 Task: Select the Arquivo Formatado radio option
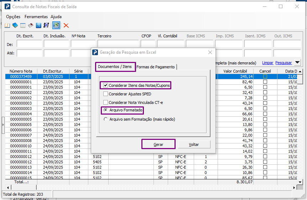105,110
